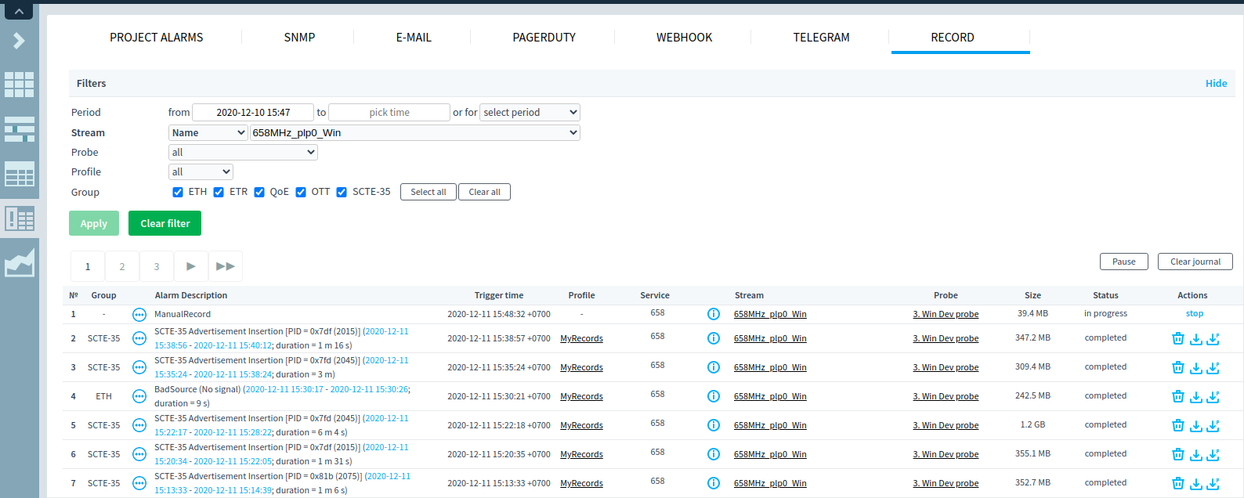
Task: Go to the last journal page
Action: [x=226, y=266]
